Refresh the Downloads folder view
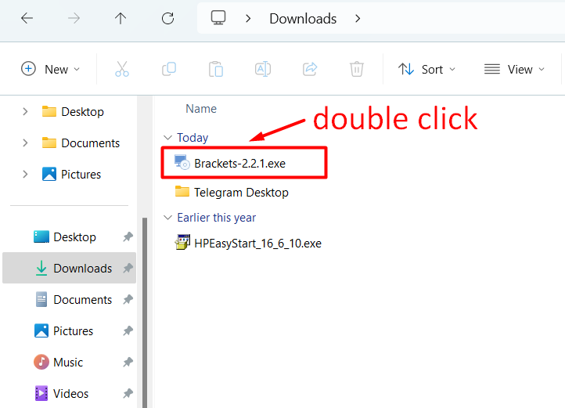Screen dimensions: 565x408 tap(167, 18)
